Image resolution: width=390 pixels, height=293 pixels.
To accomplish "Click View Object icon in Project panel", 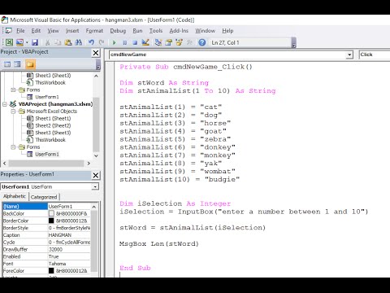I will [x=18, y=64].
